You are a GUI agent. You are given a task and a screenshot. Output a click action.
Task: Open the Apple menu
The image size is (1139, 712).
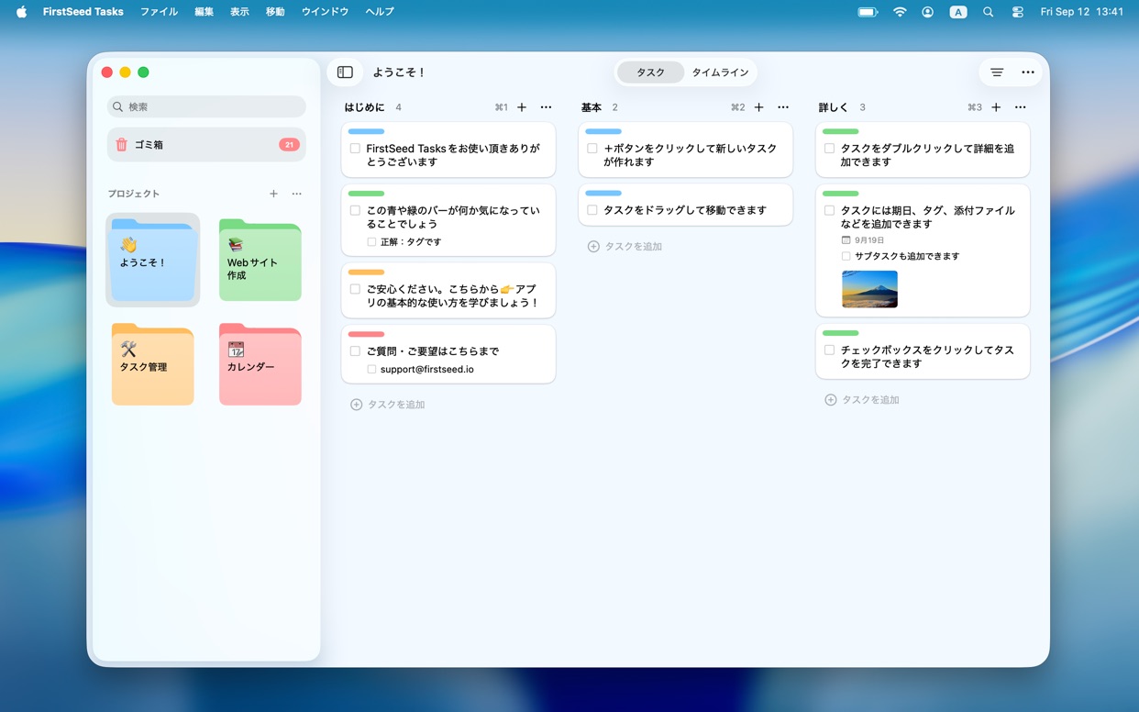[21, 12]
